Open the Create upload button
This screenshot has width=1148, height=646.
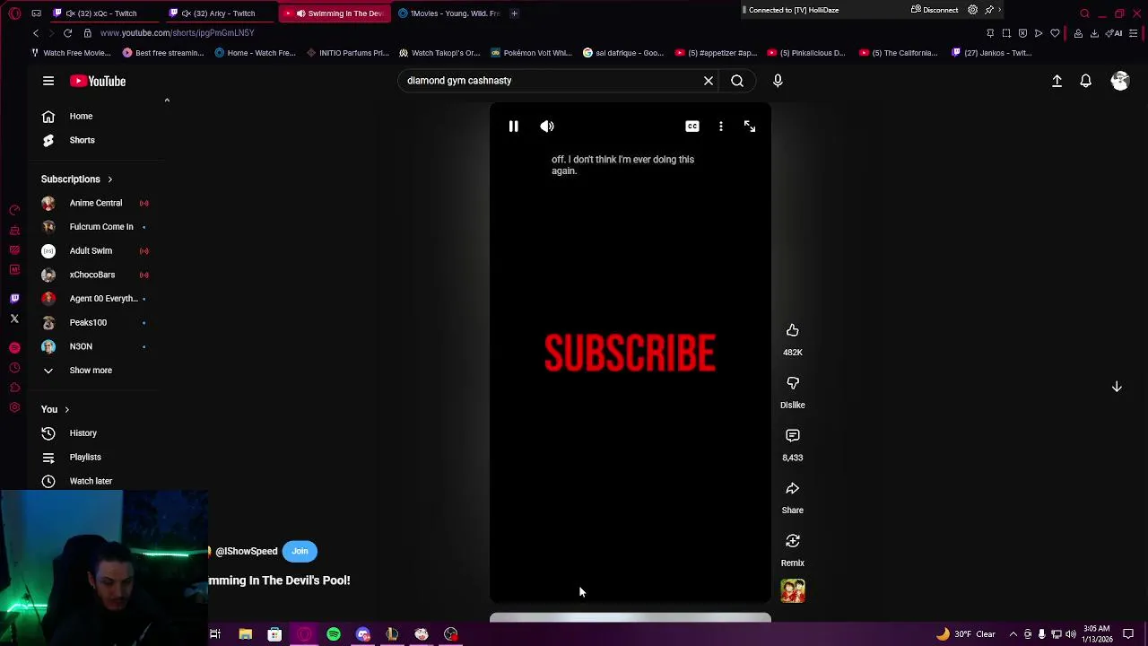[x=1057, y=81]
